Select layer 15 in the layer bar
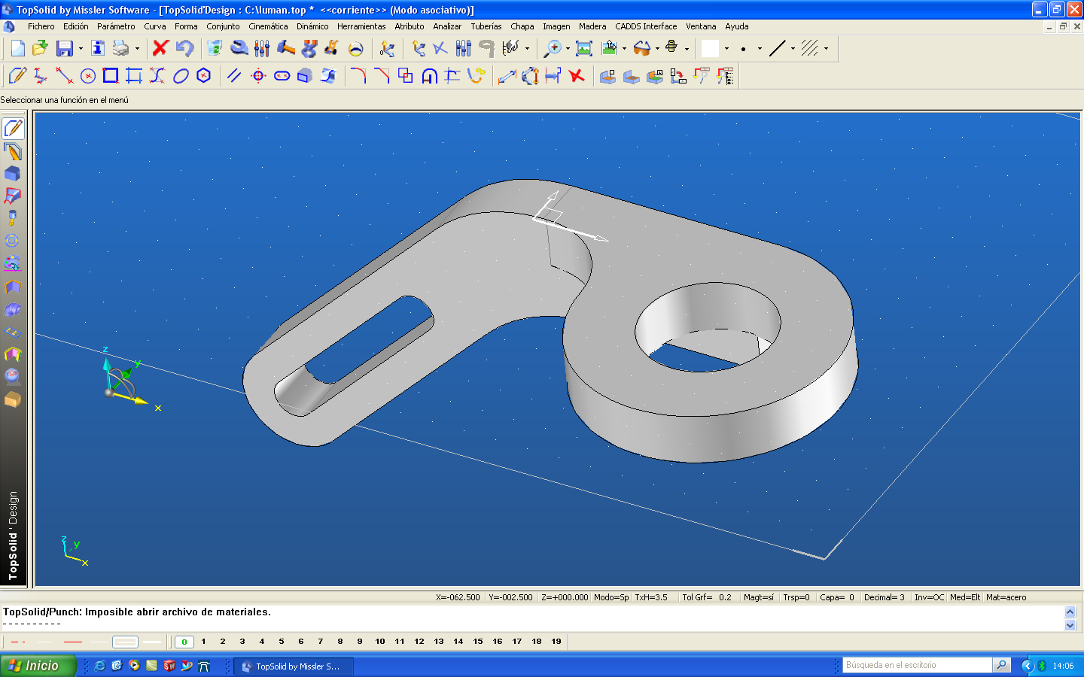Screen dimensions: 1084x677 coord(478,642)
